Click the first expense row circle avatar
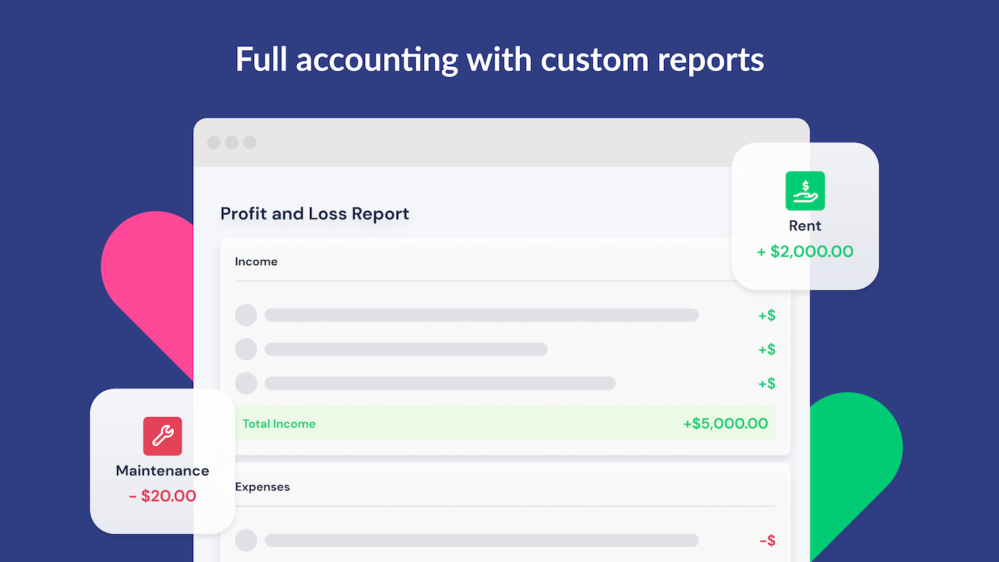 pos(246,541)
